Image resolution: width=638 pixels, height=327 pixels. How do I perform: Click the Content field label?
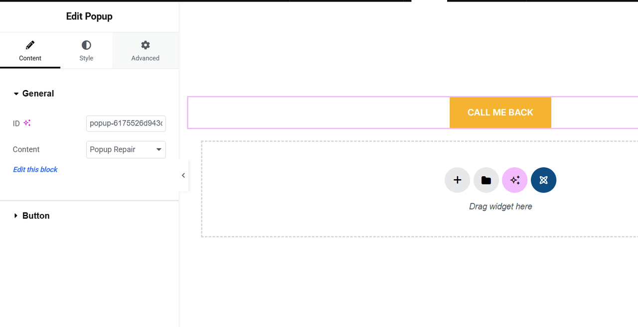click(x=26, y=149)
